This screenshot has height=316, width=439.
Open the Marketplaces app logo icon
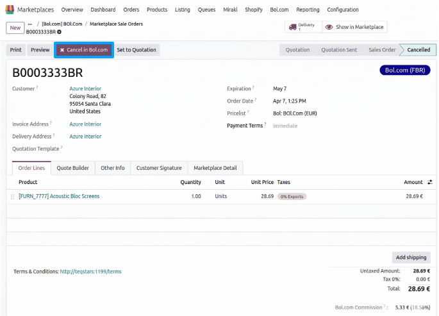pos(10,10)
